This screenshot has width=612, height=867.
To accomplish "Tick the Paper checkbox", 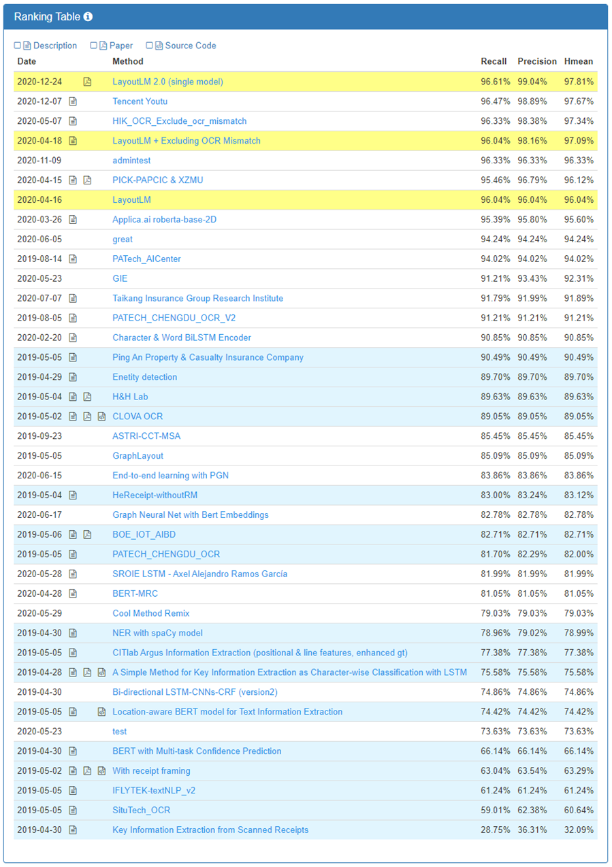I will click(94, 46).
